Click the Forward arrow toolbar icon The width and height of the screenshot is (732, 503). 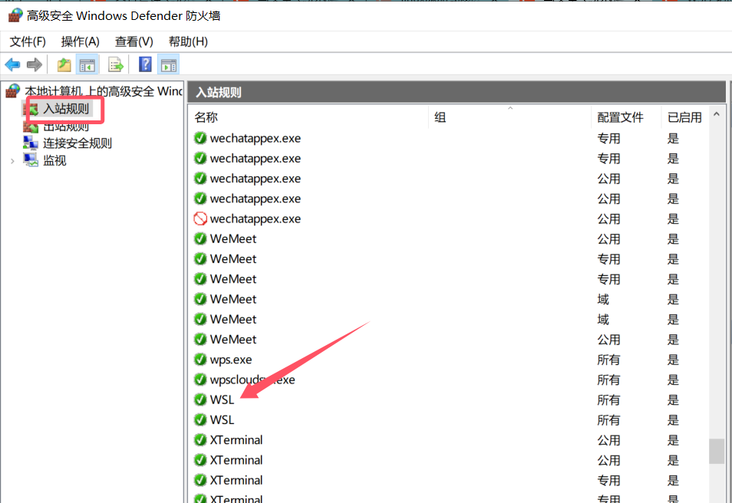tap(35, 64)
